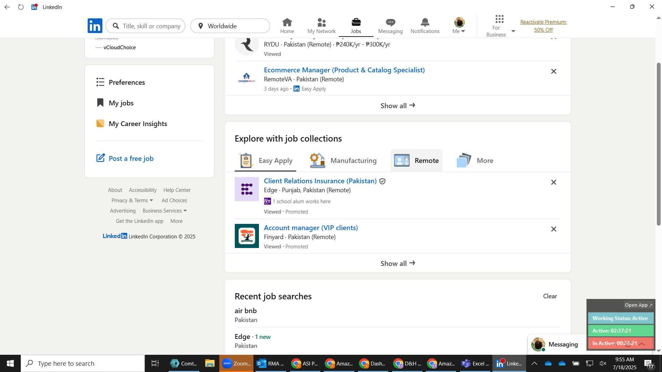Open My Network page

(x=321, y=26)
